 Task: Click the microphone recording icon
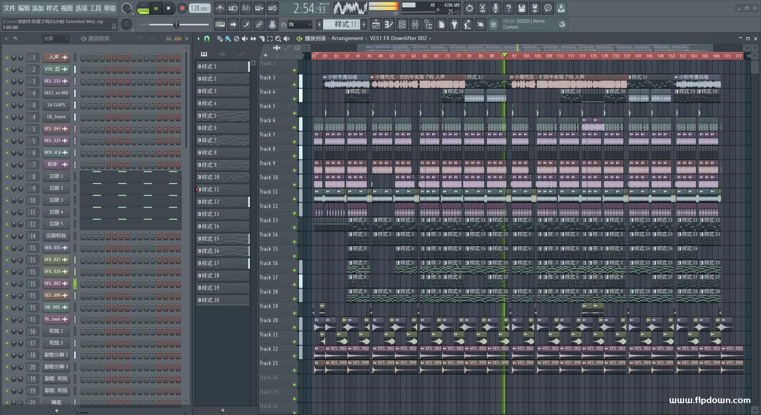tap(495, 8)
